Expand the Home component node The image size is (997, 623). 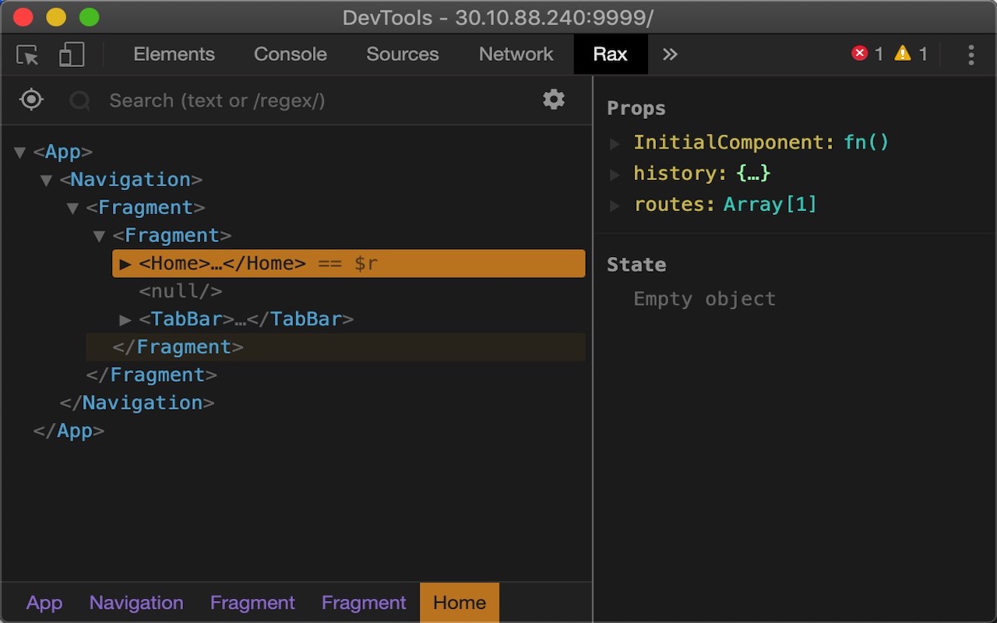(x=127, y=263)
